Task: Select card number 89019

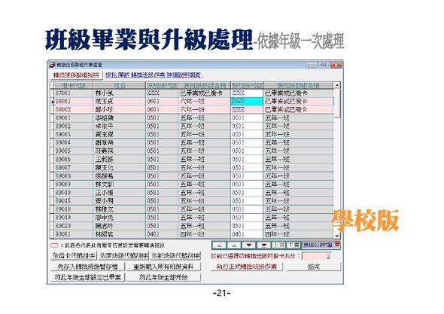Action: 73,218
